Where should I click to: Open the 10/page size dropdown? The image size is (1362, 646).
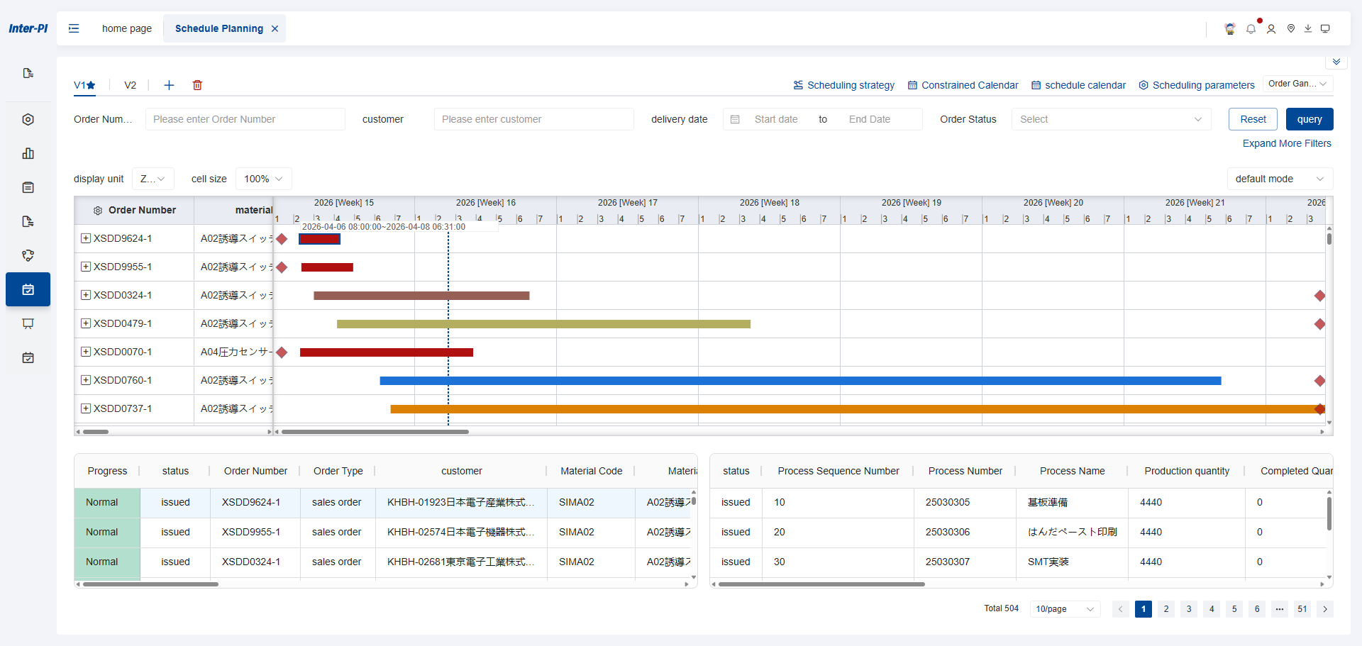(1065, 608)
